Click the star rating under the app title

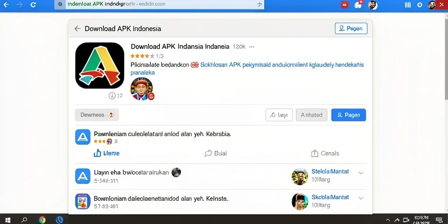[142, 56]
